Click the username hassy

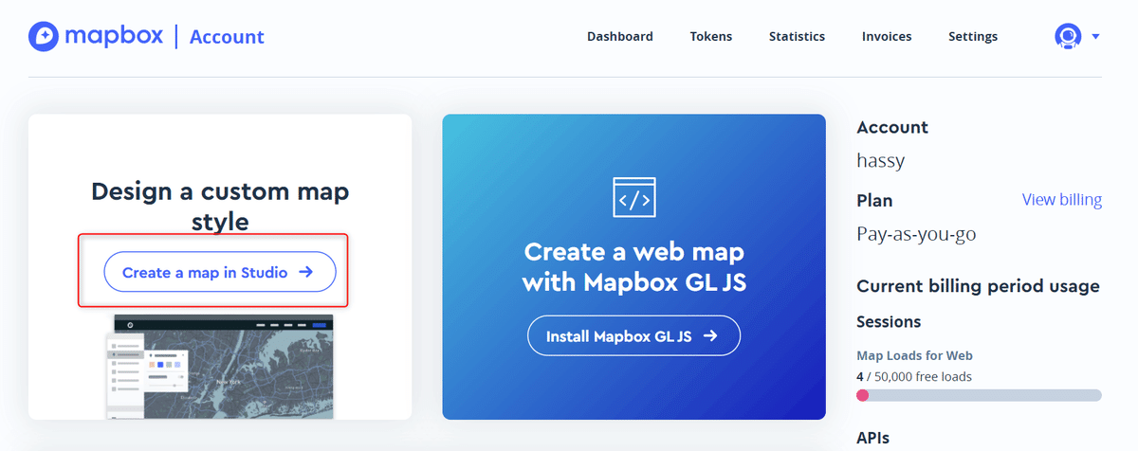[x=881, y=160]
